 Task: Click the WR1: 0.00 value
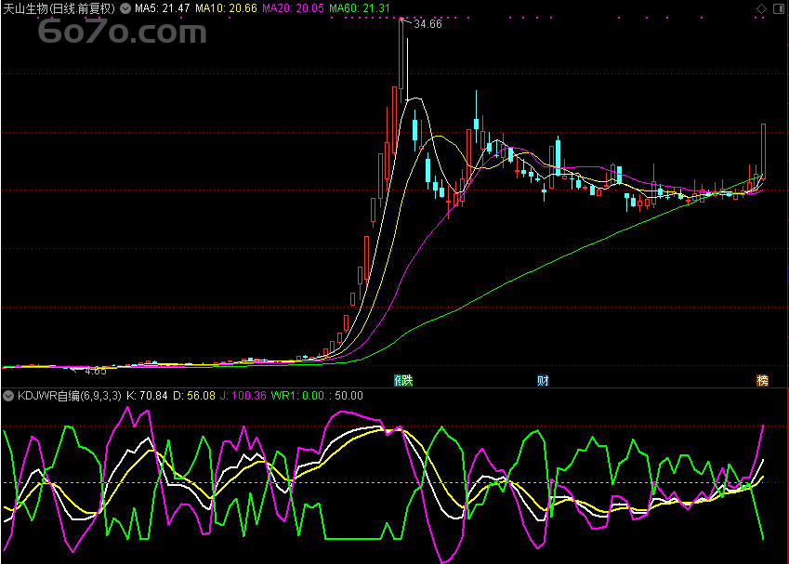(297, 396)
